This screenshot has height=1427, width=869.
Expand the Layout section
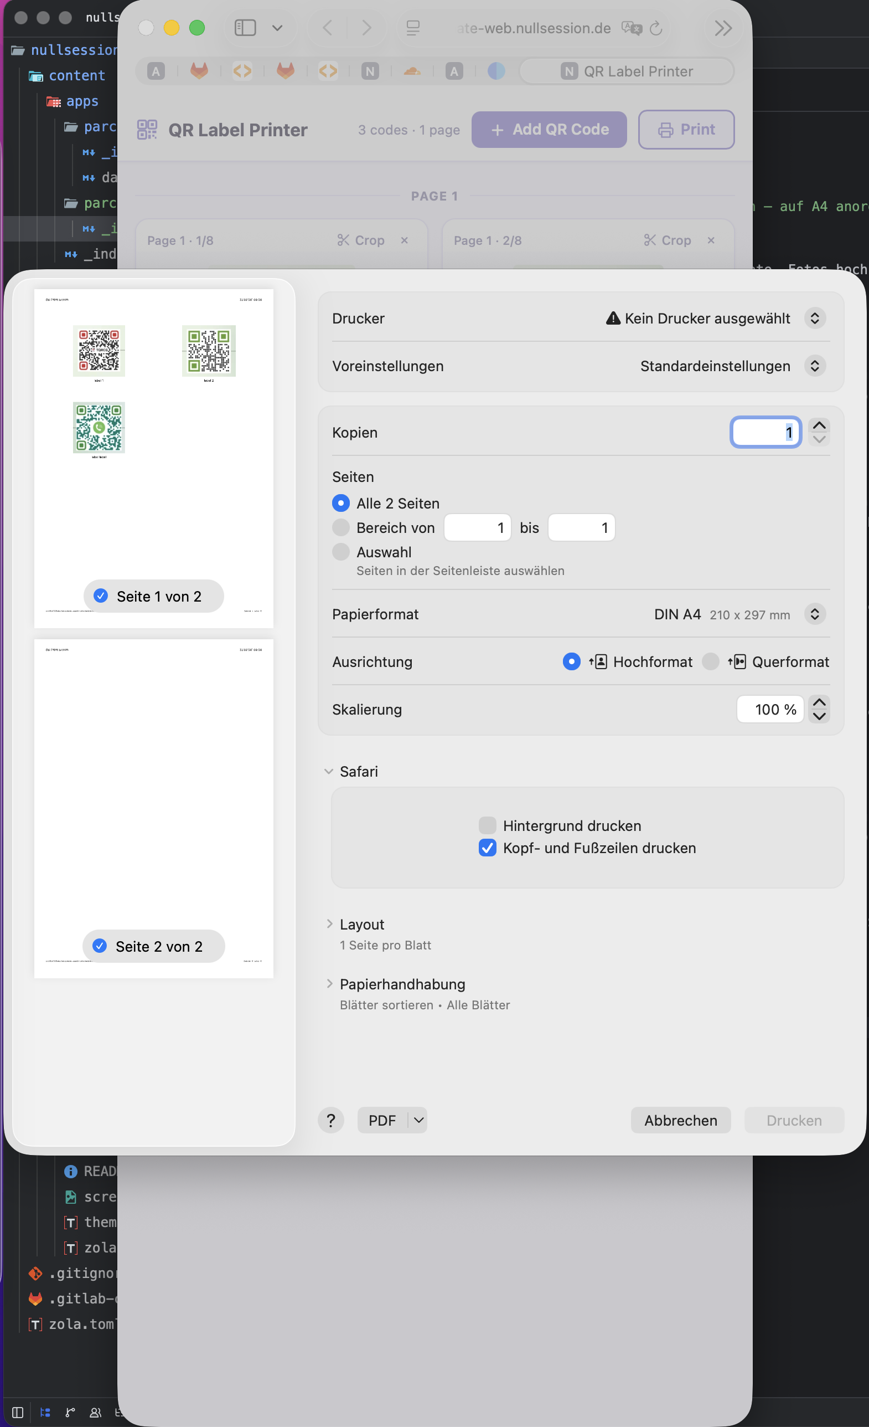329,924
